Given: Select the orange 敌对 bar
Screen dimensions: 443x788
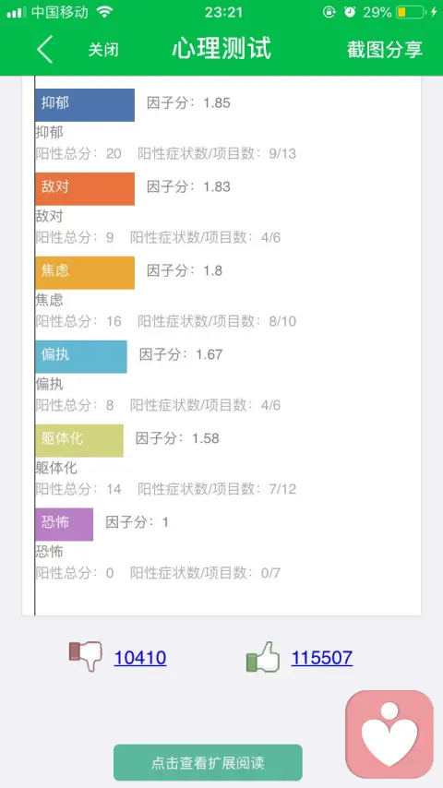Looking at the screenshot, I should [x=85, y=188].
